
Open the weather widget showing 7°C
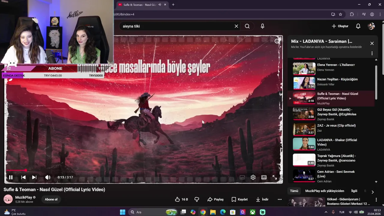tap(15, 212)
